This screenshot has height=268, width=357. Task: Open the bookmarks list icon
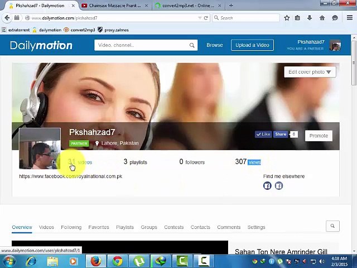click(x=297, y=18)
